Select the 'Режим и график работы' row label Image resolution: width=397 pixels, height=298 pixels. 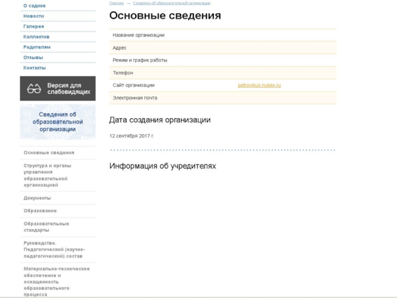140,60
